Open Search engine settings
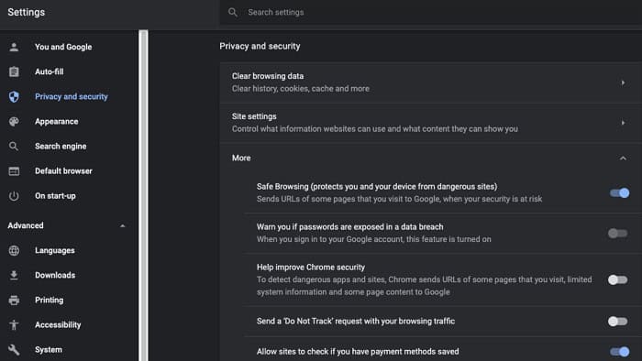This screenshot has width=642, height=361. pos(61,146)
